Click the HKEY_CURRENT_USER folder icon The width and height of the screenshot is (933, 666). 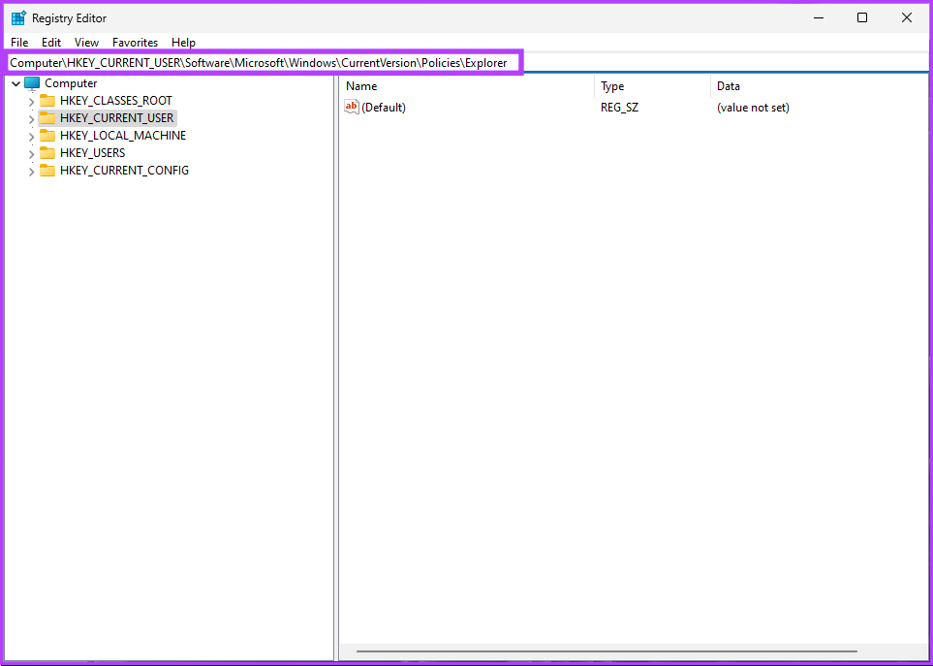[47, 118]
